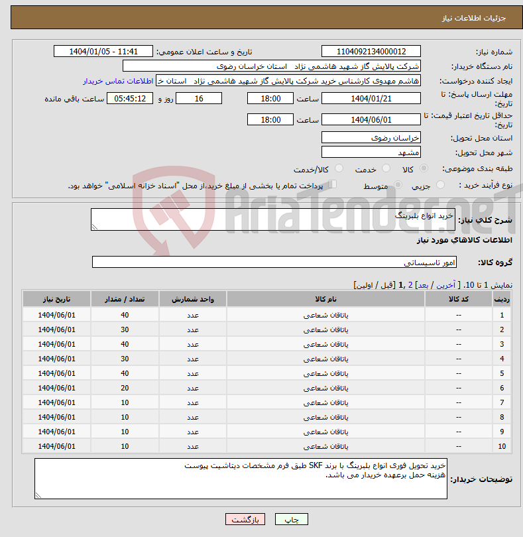Select the خدمت radio button

(386, 168)
